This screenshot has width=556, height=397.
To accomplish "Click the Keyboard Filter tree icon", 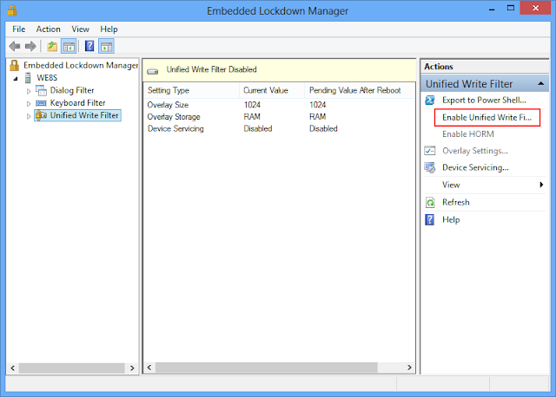I will [x=41, y=103].
